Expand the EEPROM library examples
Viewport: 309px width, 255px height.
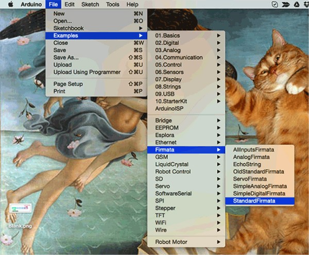(186, 128)
